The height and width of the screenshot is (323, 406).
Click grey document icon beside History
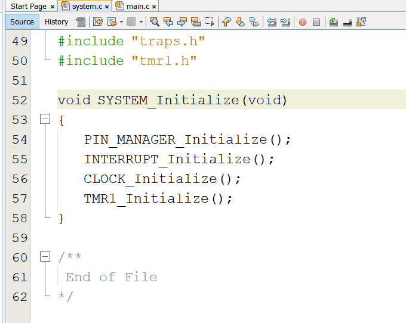[x=81, y=22]
